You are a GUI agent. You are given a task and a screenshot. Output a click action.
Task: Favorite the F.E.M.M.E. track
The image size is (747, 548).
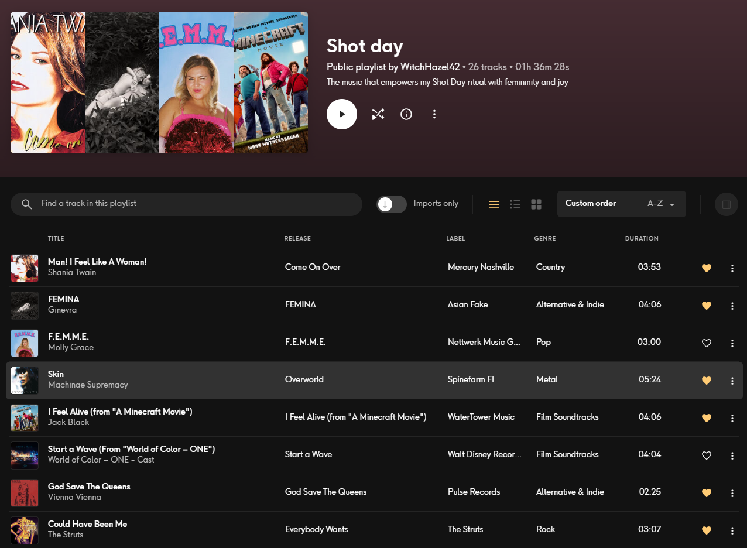707,343
